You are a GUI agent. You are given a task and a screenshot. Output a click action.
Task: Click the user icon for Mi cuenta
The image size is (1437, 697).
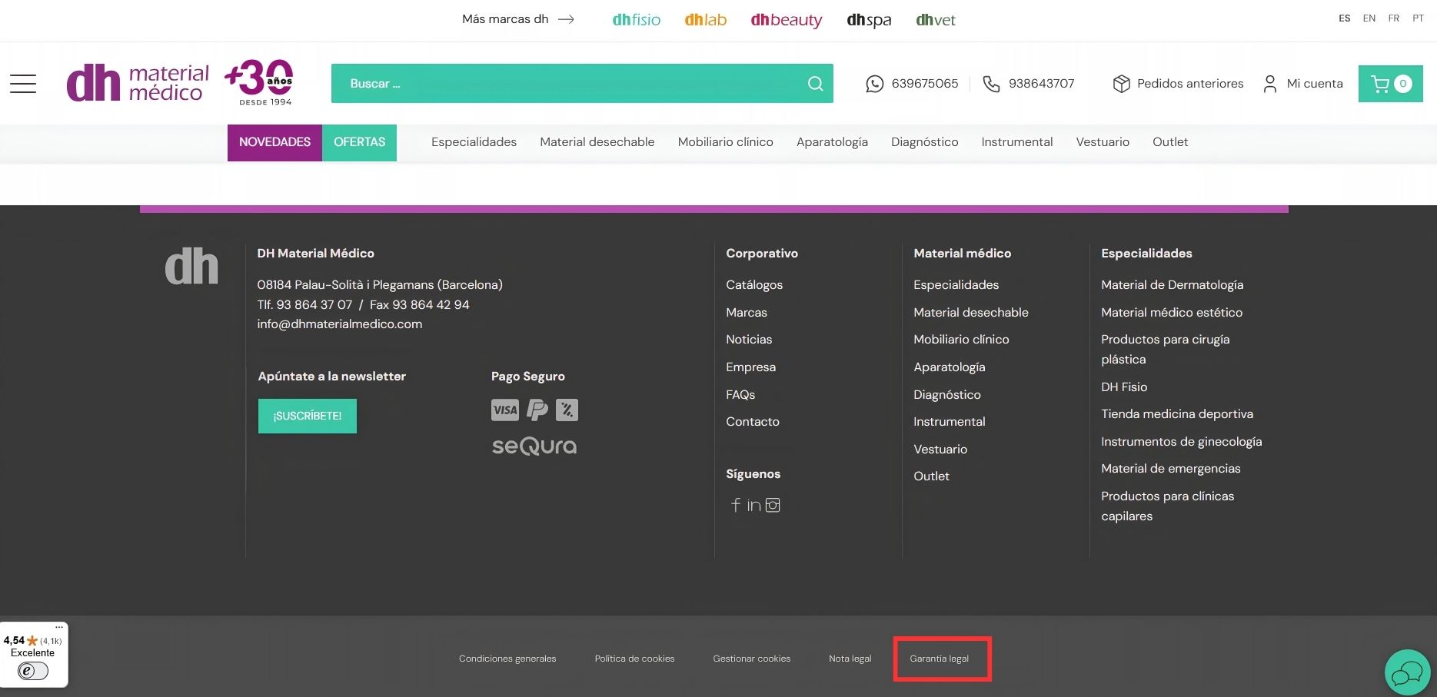(x=1270, y=84)
